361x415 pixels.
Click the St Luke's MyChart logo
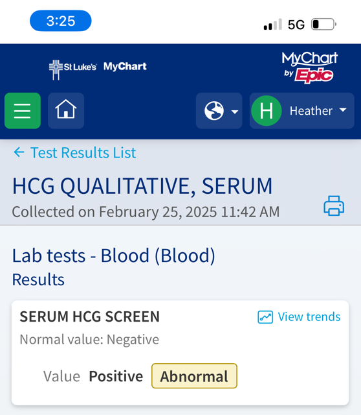click(98, 69)
